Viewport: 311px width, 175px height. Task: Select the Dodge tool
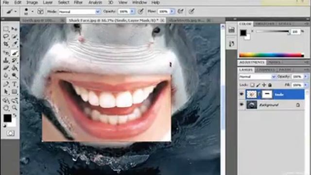click(x=14, y=75)
